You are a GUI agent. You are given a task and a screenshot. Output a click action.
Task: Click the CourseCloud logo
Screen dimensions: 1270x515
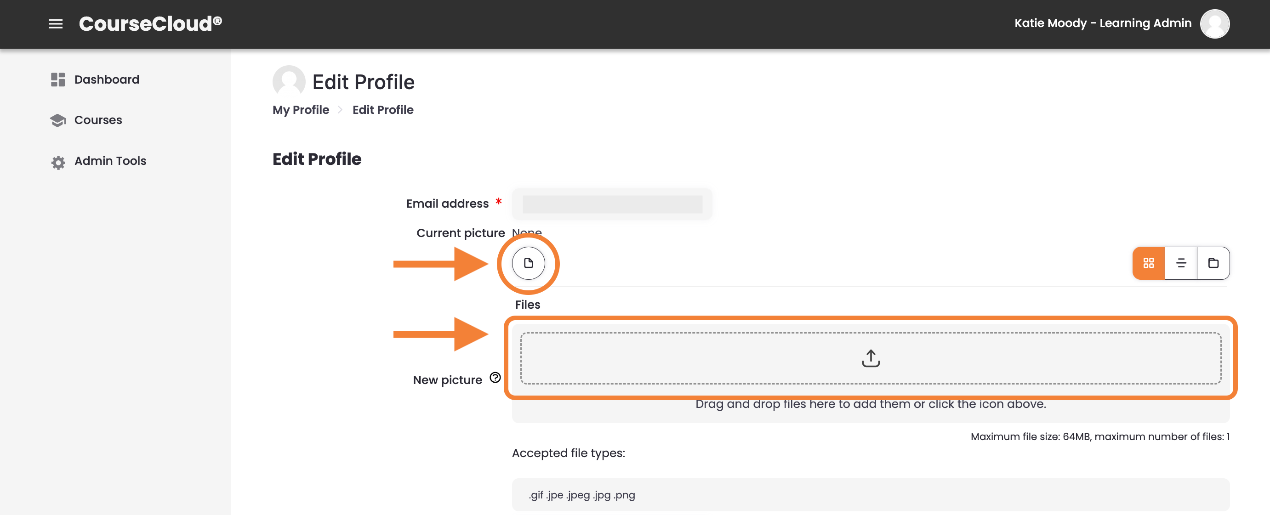[150, 23]
